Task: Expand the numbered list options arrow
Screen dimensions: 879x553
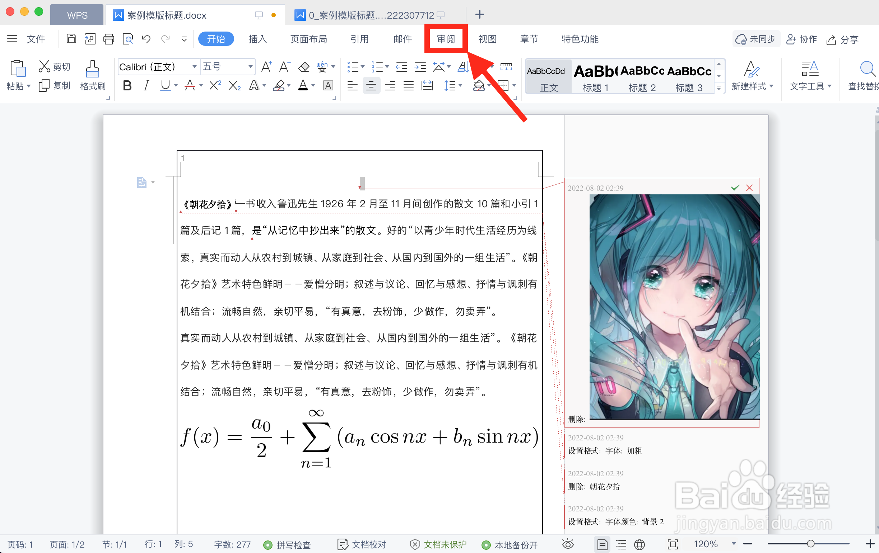Action: click(387, 67)
